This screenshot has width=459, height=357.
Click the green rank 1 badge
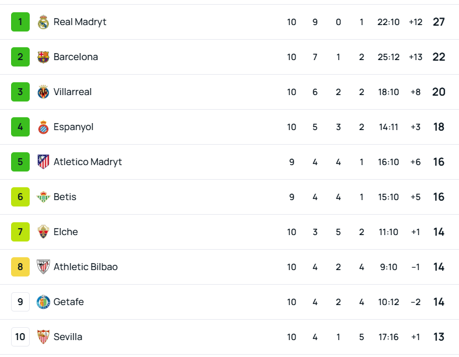click(20, 22)
